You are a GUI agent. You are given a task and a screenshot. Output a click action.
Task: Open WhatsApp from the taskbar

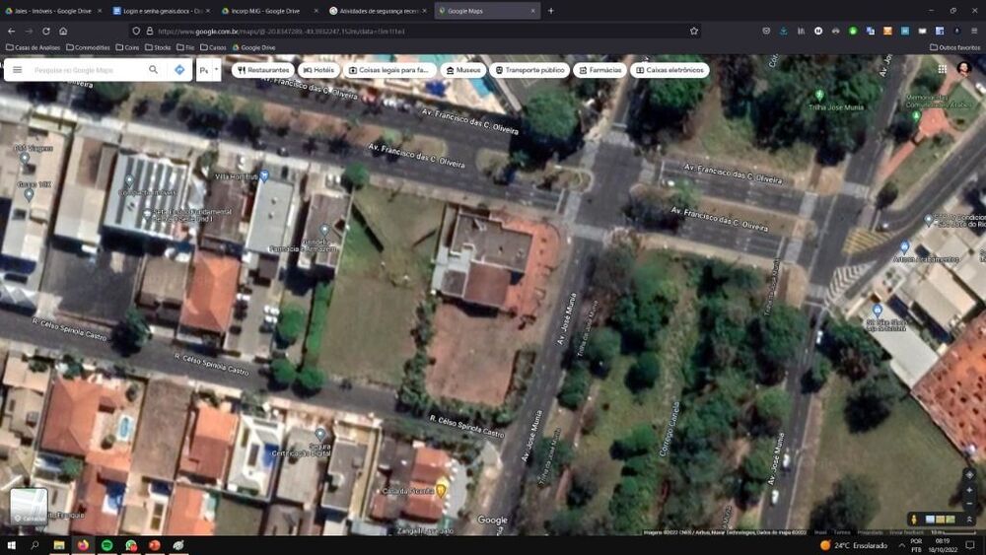(131, 545)
